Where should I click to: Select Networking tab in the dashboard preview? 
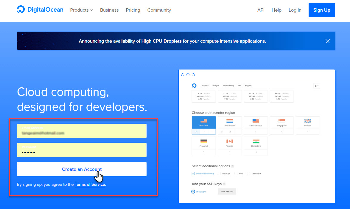tap(228, 85)
